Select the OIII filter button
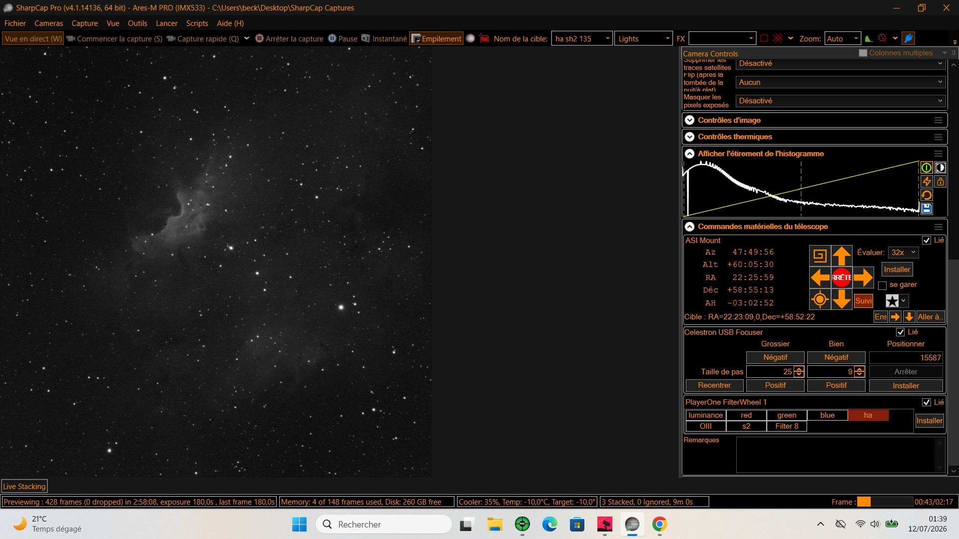Viewport: 959px width, 539px height. [705, 426]
